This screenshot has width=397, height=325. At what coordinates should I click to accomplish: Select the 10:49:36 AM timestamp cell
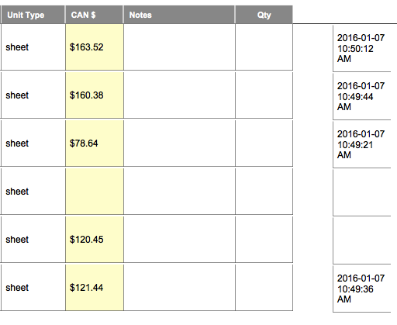[362, 289]
